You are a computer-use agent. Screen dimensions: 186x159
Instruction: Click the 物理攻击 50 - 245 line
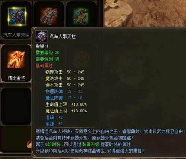[65, 72]
